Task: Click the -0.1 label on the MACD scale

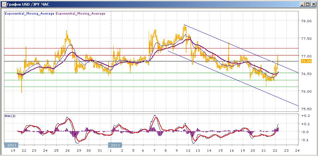Action: pos(305,140)
